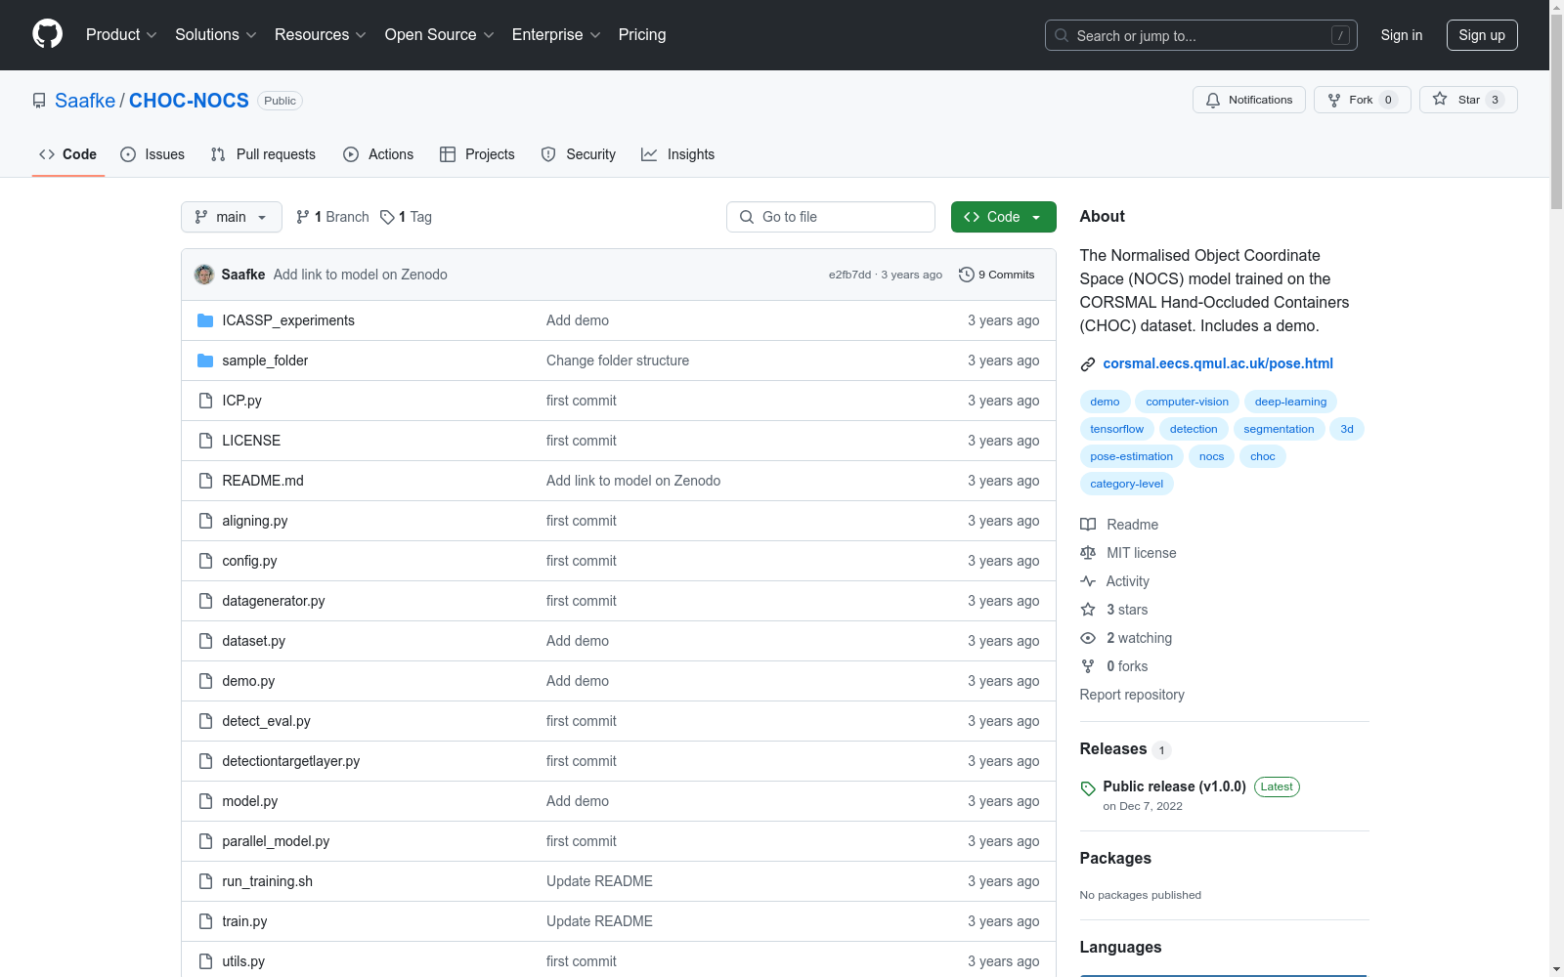Screen dimensions: 1564x977
Task: Click the GitHub logo icon
Action: coord(47,34)
